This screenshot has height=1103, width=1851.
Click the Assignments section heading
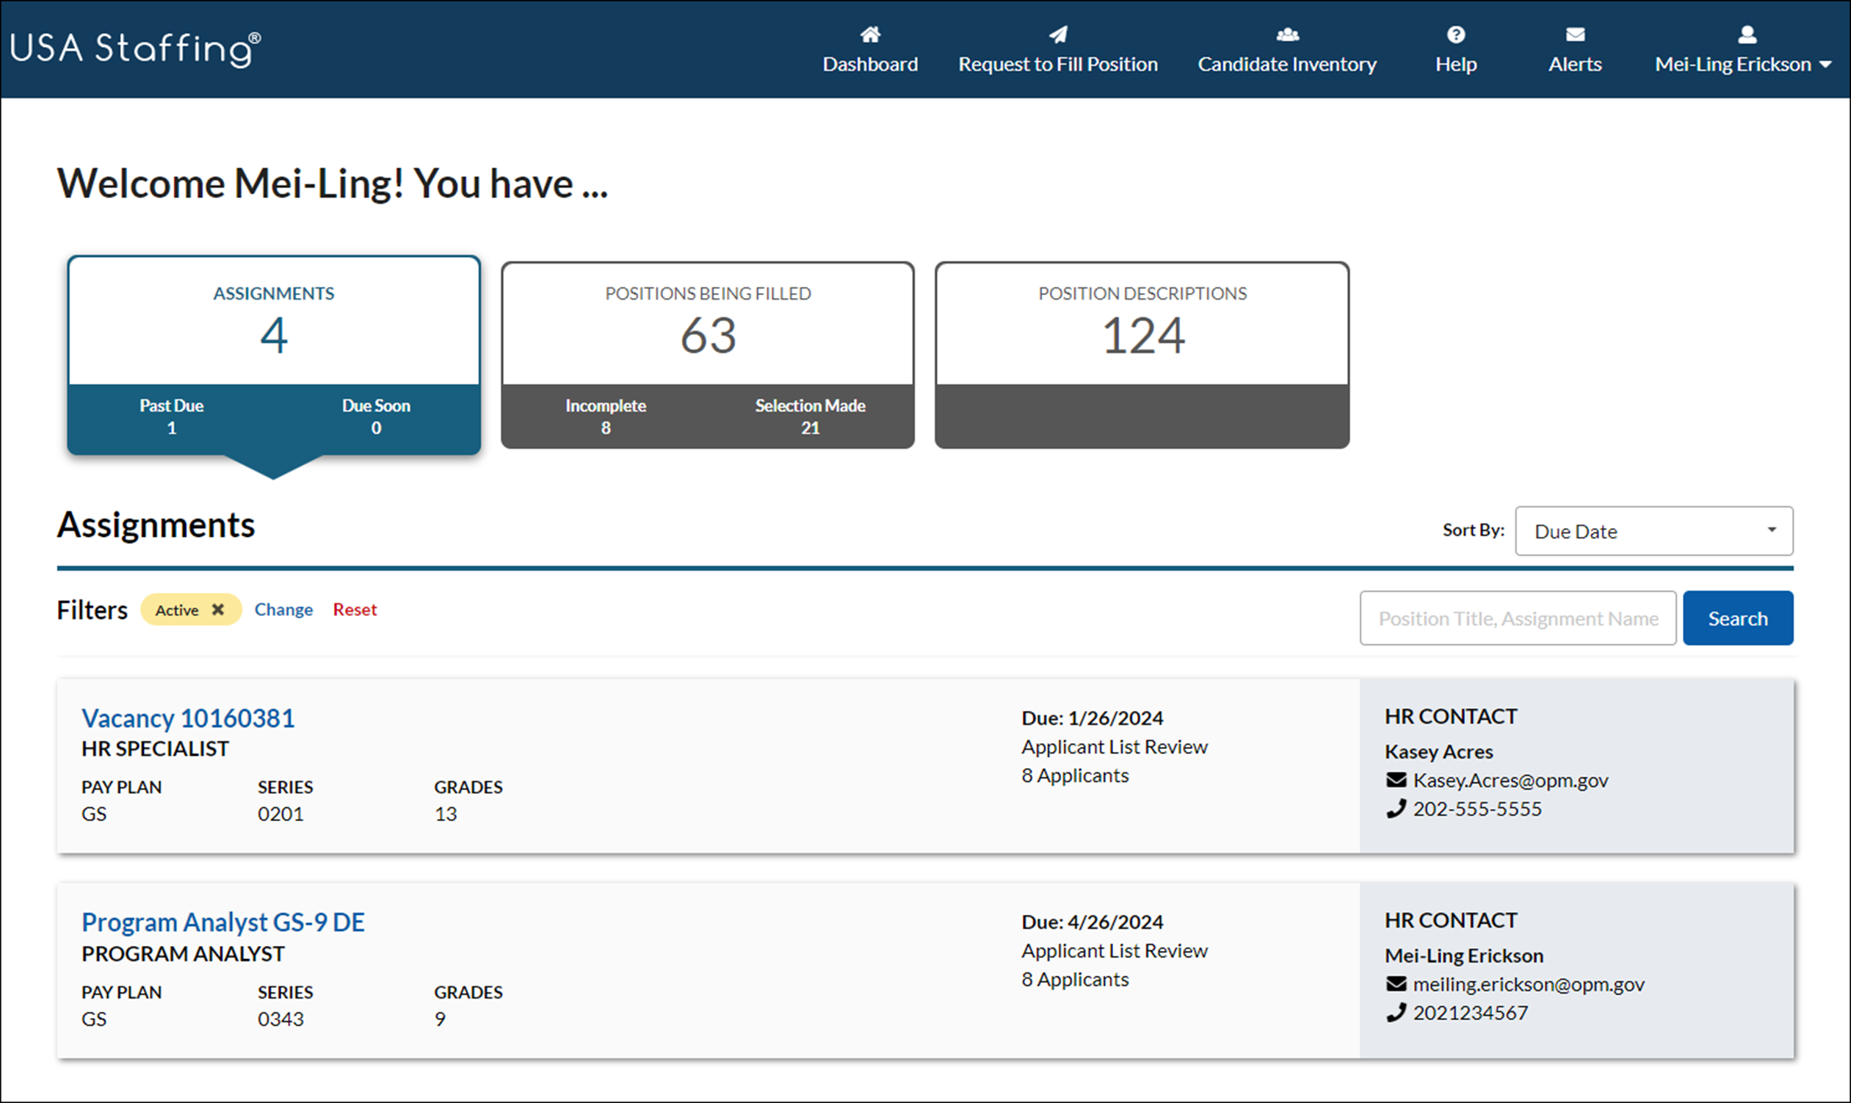pos(156,525)
